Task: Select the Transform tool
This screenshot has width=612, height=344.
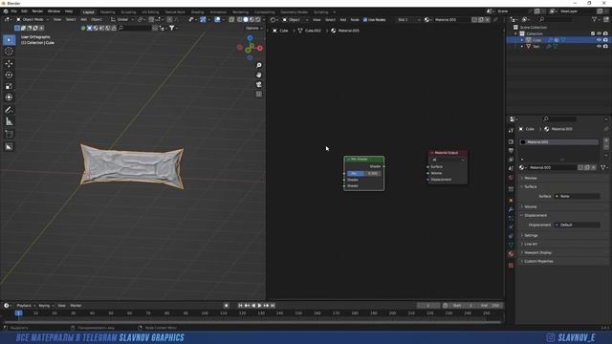Action: (x=9, y=97)
